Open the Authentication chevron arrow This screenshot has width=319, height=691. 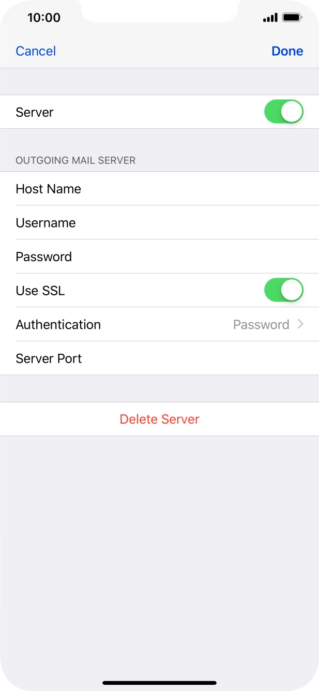pos(300,324)
